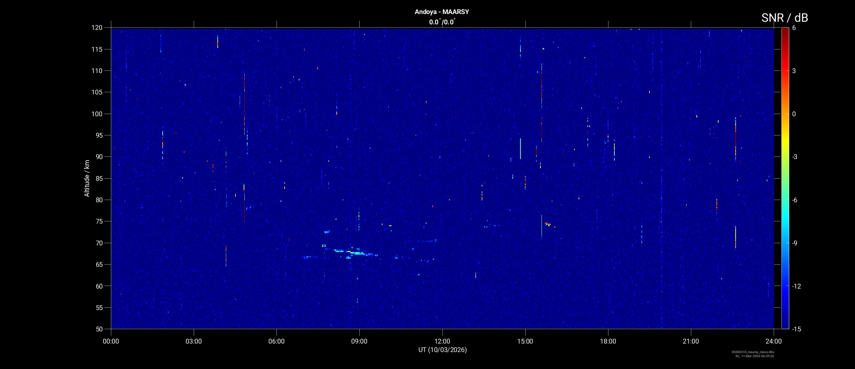Click the 24:00 time tick label
Screen dimensions: 855x369
[773, 341]
